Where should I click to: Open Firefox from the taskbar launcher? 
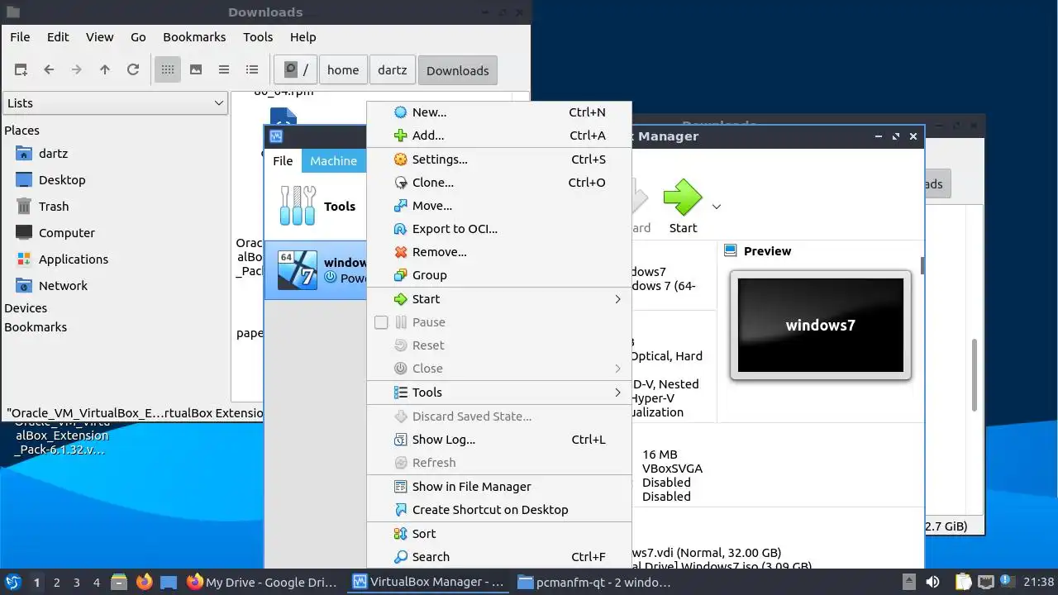pos(145,582)
